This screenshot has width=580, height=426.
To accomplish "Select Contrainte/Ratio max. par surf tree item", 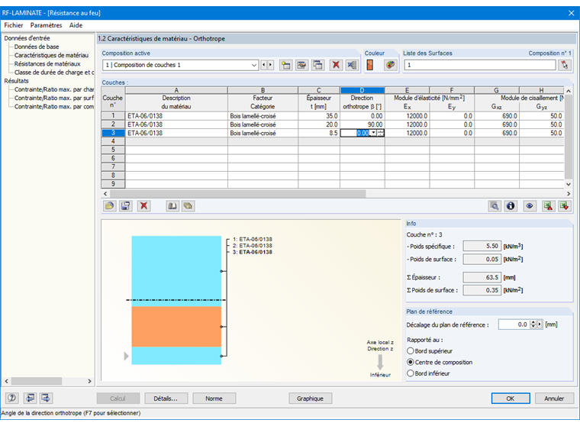I will tap(54, 98).
